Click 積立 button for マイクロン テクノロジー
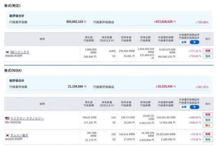 point(208,126)
